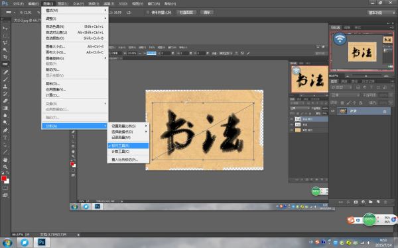Choose 图像大小(I)... menu item
This screenshot has width=398, height=248.
click(x=75, y=46)
